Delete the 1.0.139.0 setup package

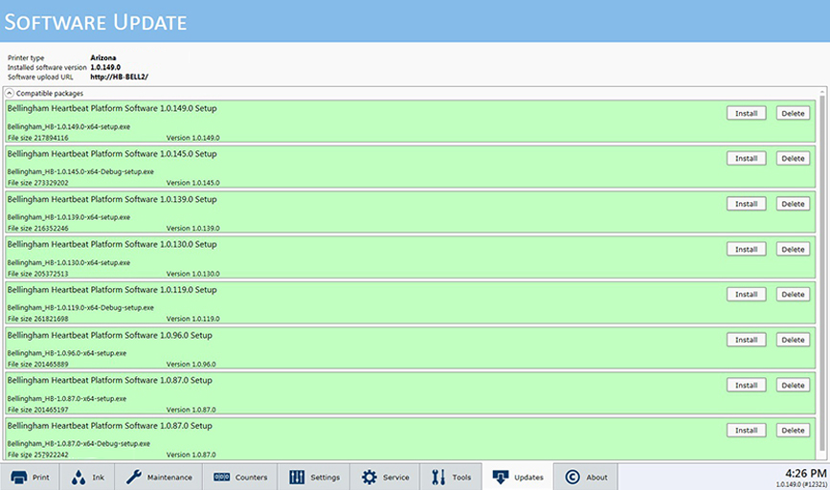coord(793,204)
